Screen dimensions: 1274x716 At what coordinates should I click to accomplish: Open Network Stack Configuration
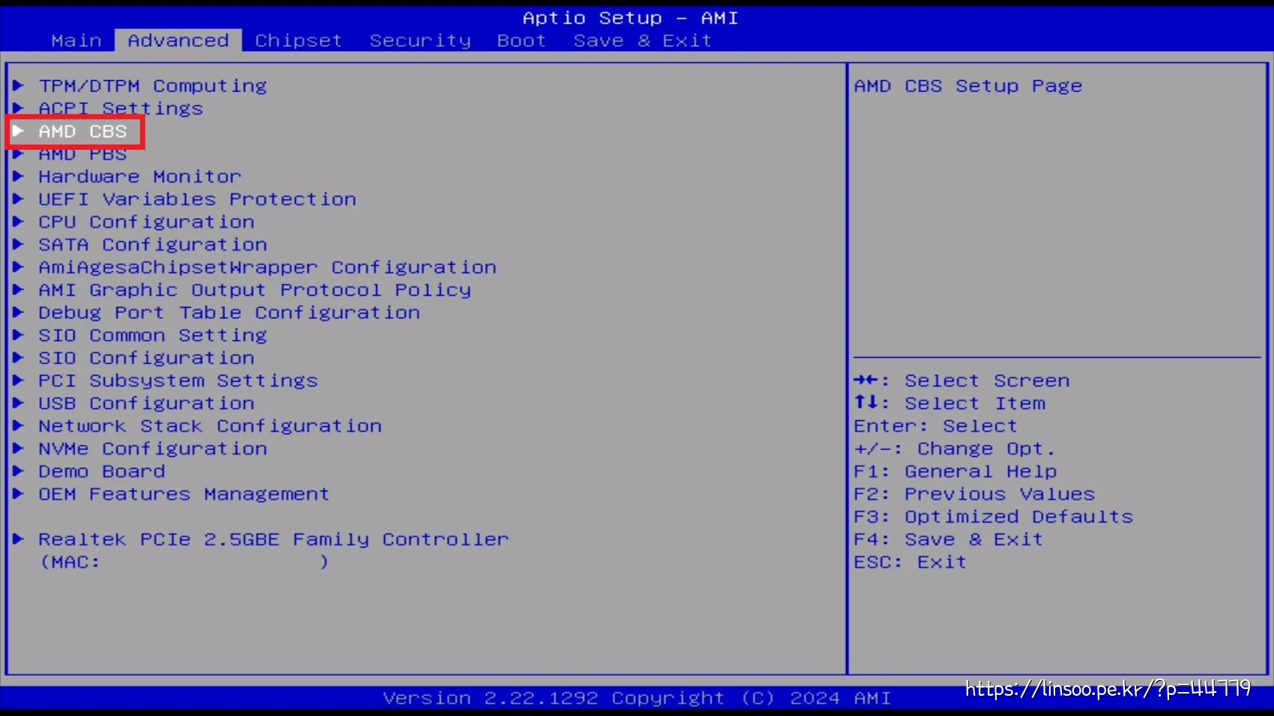click(210, 426)
